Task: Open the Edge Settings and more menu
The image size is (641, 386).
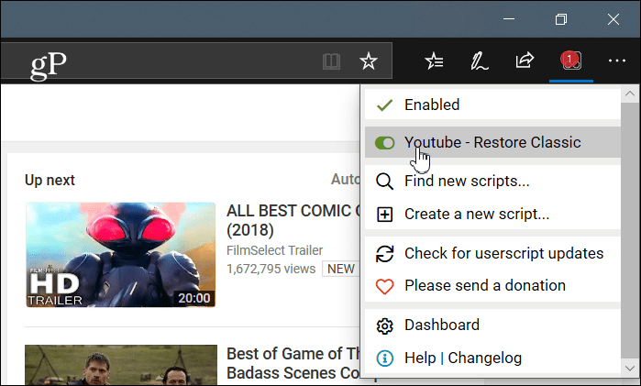Action: [x=617, y=61]
